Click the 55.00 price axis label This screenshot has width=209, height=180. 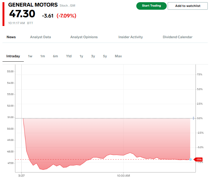10,71
